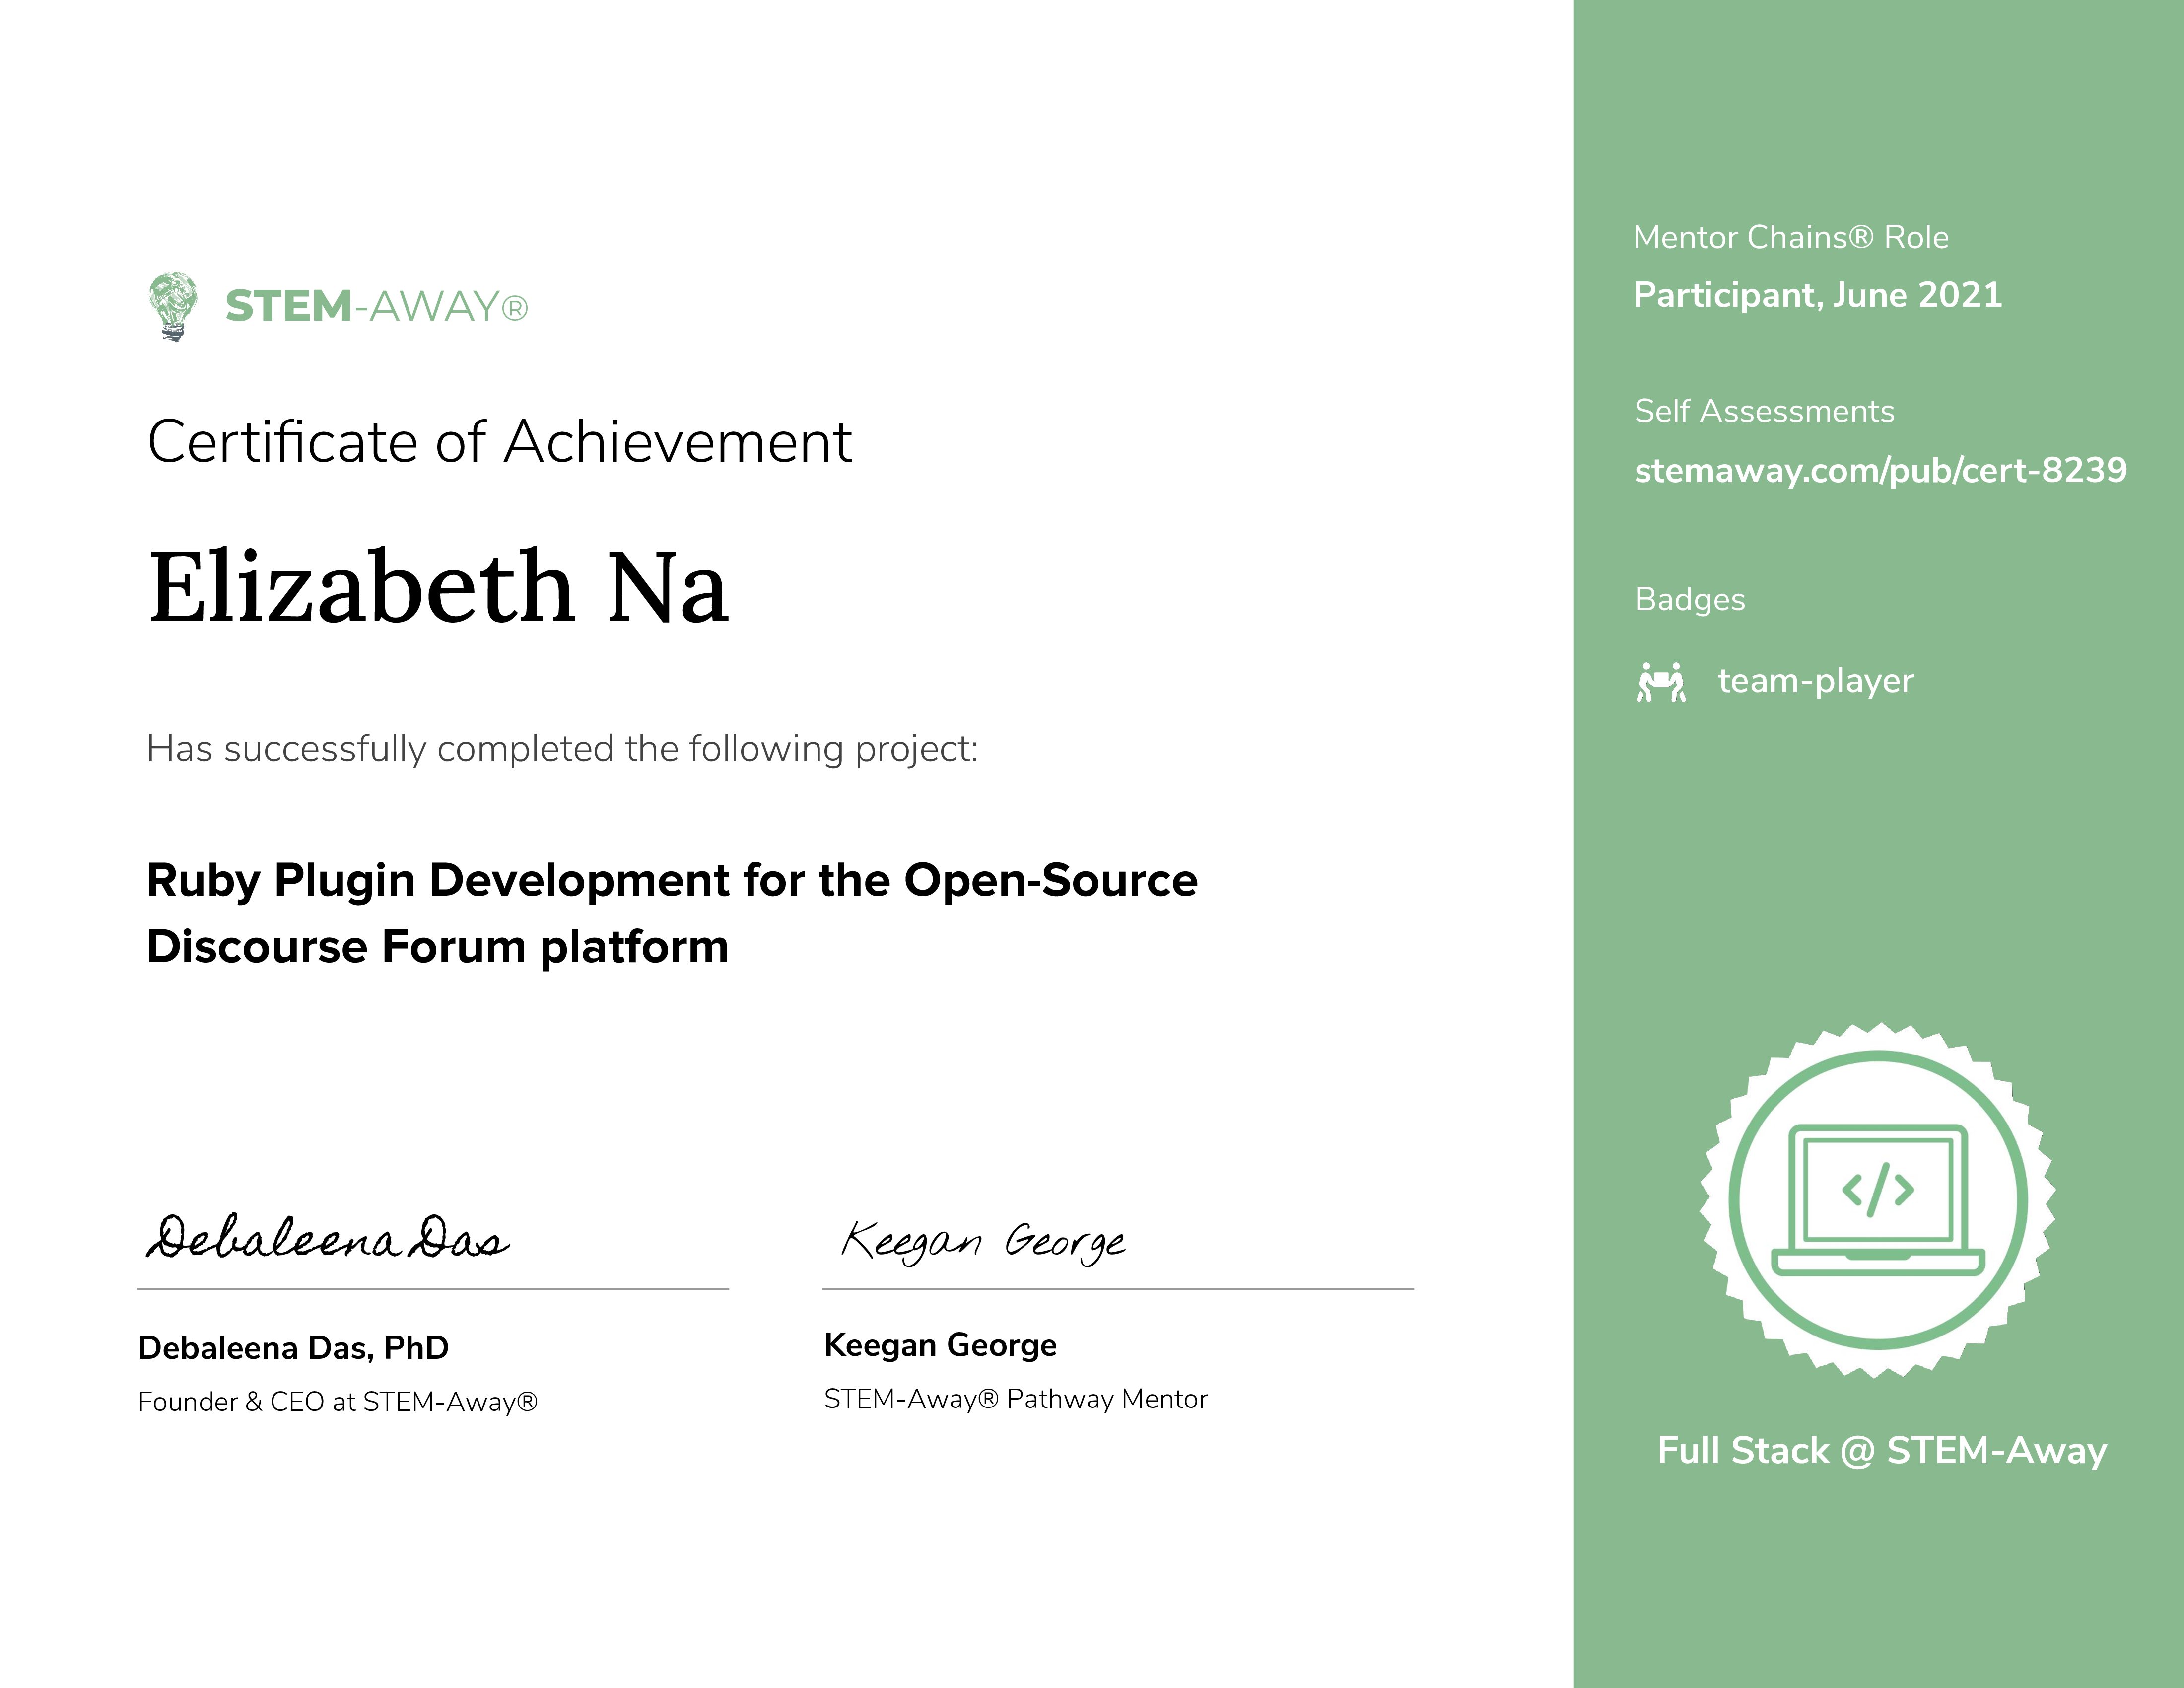Click the Full Stack laptop code seal
Screen dimensions: 2184x1688
point(1878,1200)
